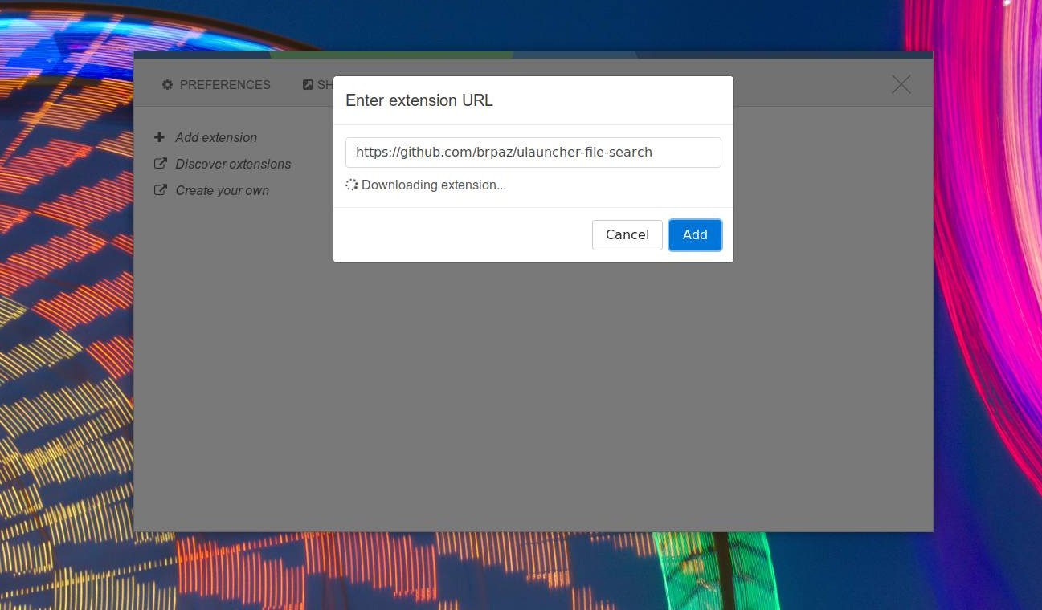Click the plus icon beside Add extension

point(159,137)
